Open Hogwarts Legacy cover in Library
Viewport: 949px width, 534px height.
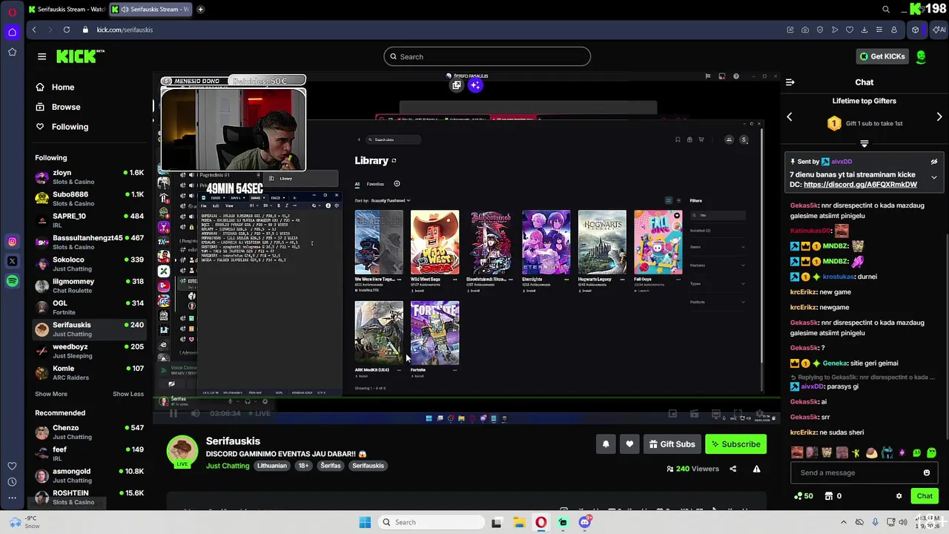pos(602,243)
